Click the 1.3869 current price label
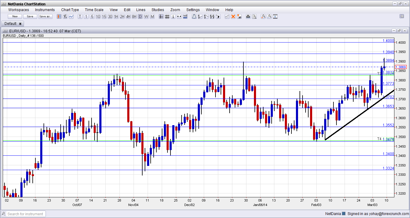Image resolution: width=410 pixels, height=218 pixels. (x=401, y=67)
